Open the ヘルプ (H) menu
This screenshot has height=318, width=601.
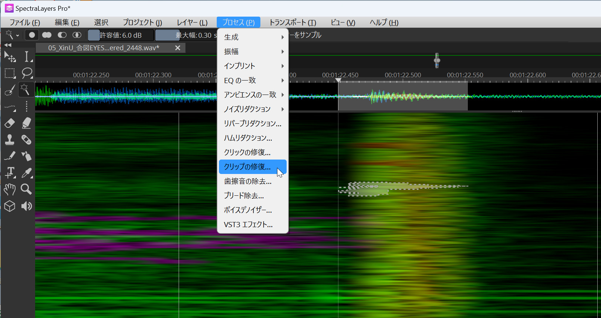click(x=384, y=23)
